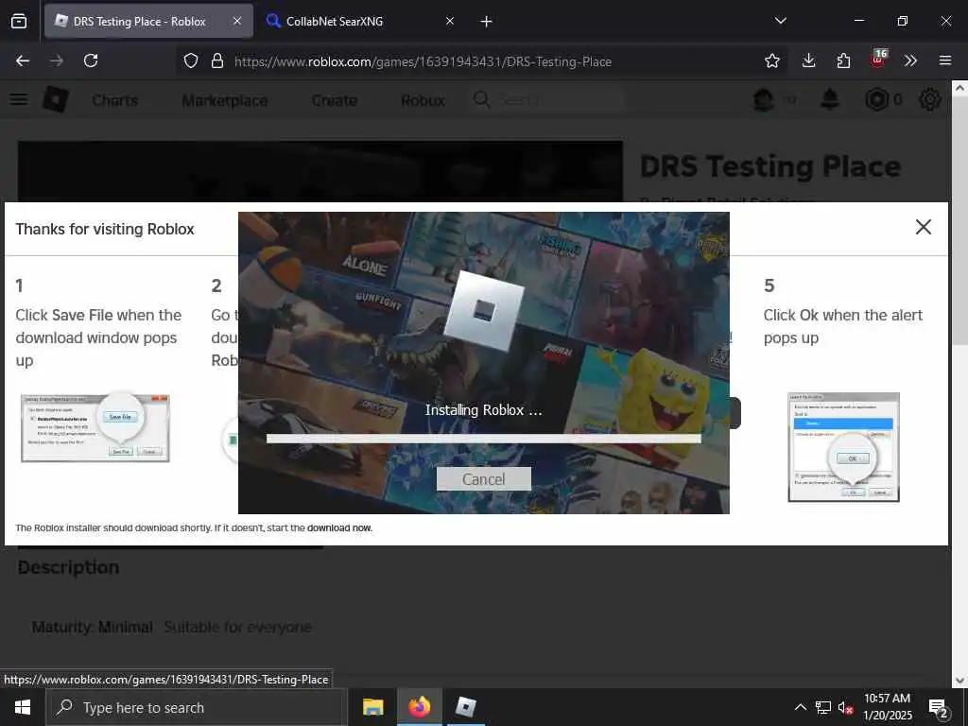Open a new browser tab
The image size is (968, 726).
click(x=487, y=22)
